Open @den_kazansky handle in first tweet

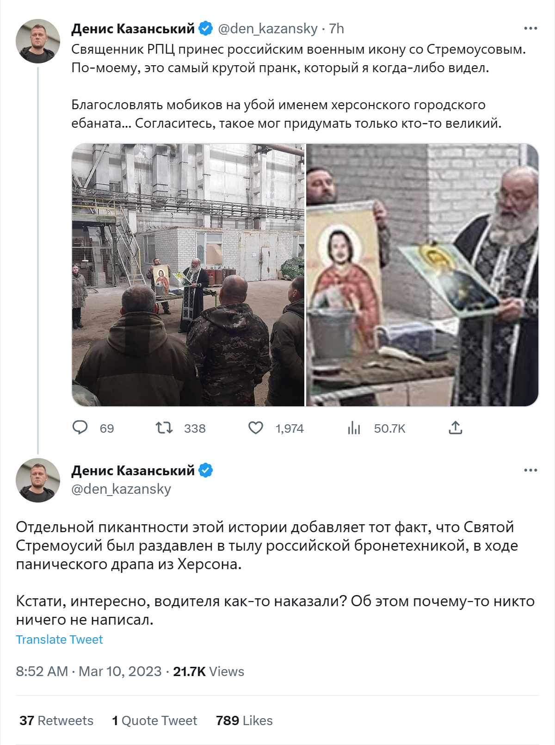(x=268, y=29)
